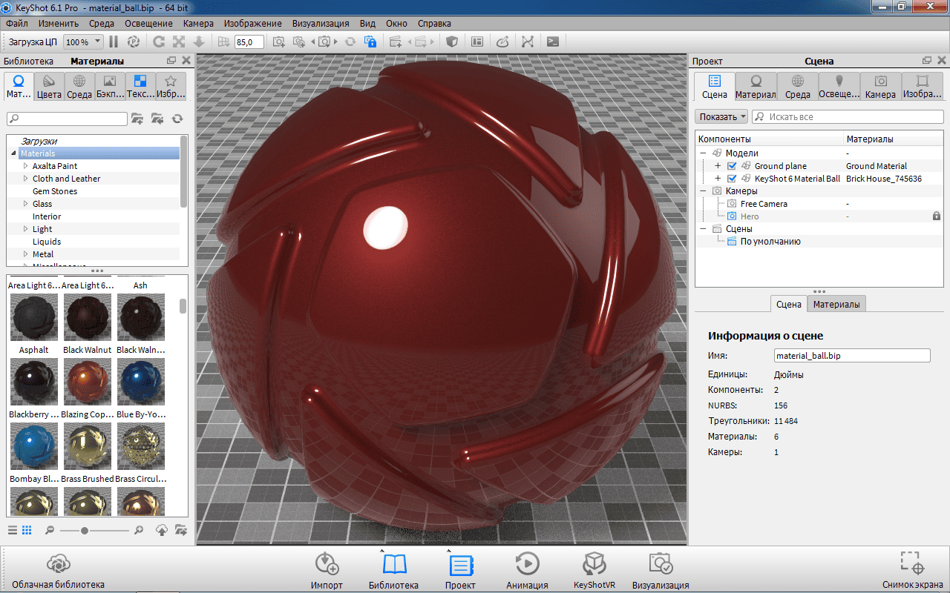Open the CPU usage 100 % dropdown
Viewport: 950px width, 593px height.
pyautogui.click(x=84, y=42)
